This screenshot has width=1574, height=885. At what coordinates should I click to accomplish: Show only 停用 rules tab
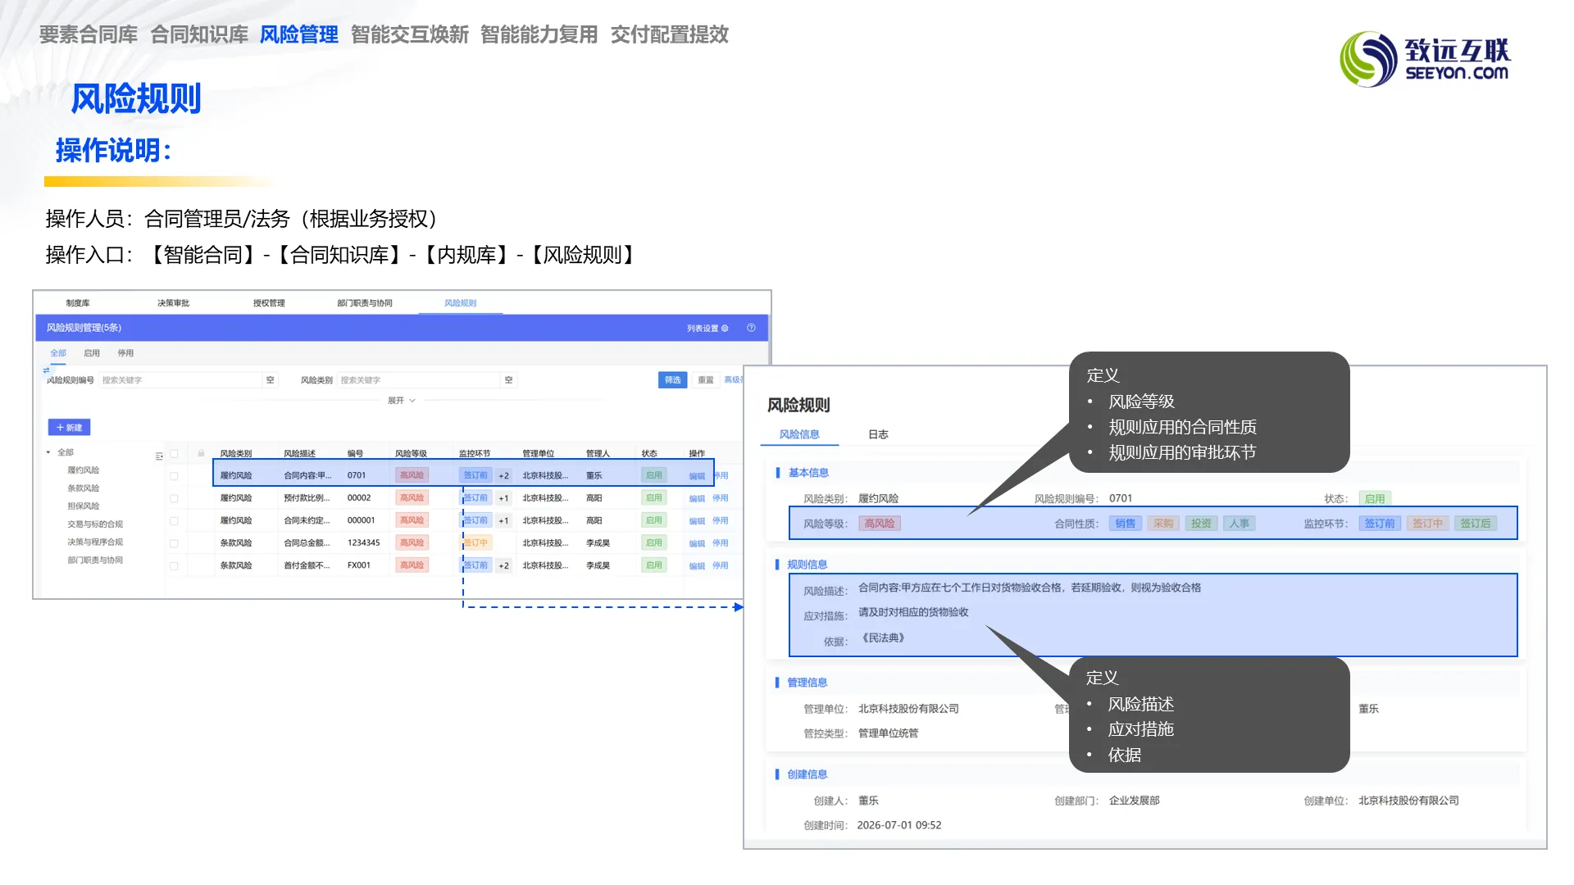pyautogui.click(x=125, y=353)
